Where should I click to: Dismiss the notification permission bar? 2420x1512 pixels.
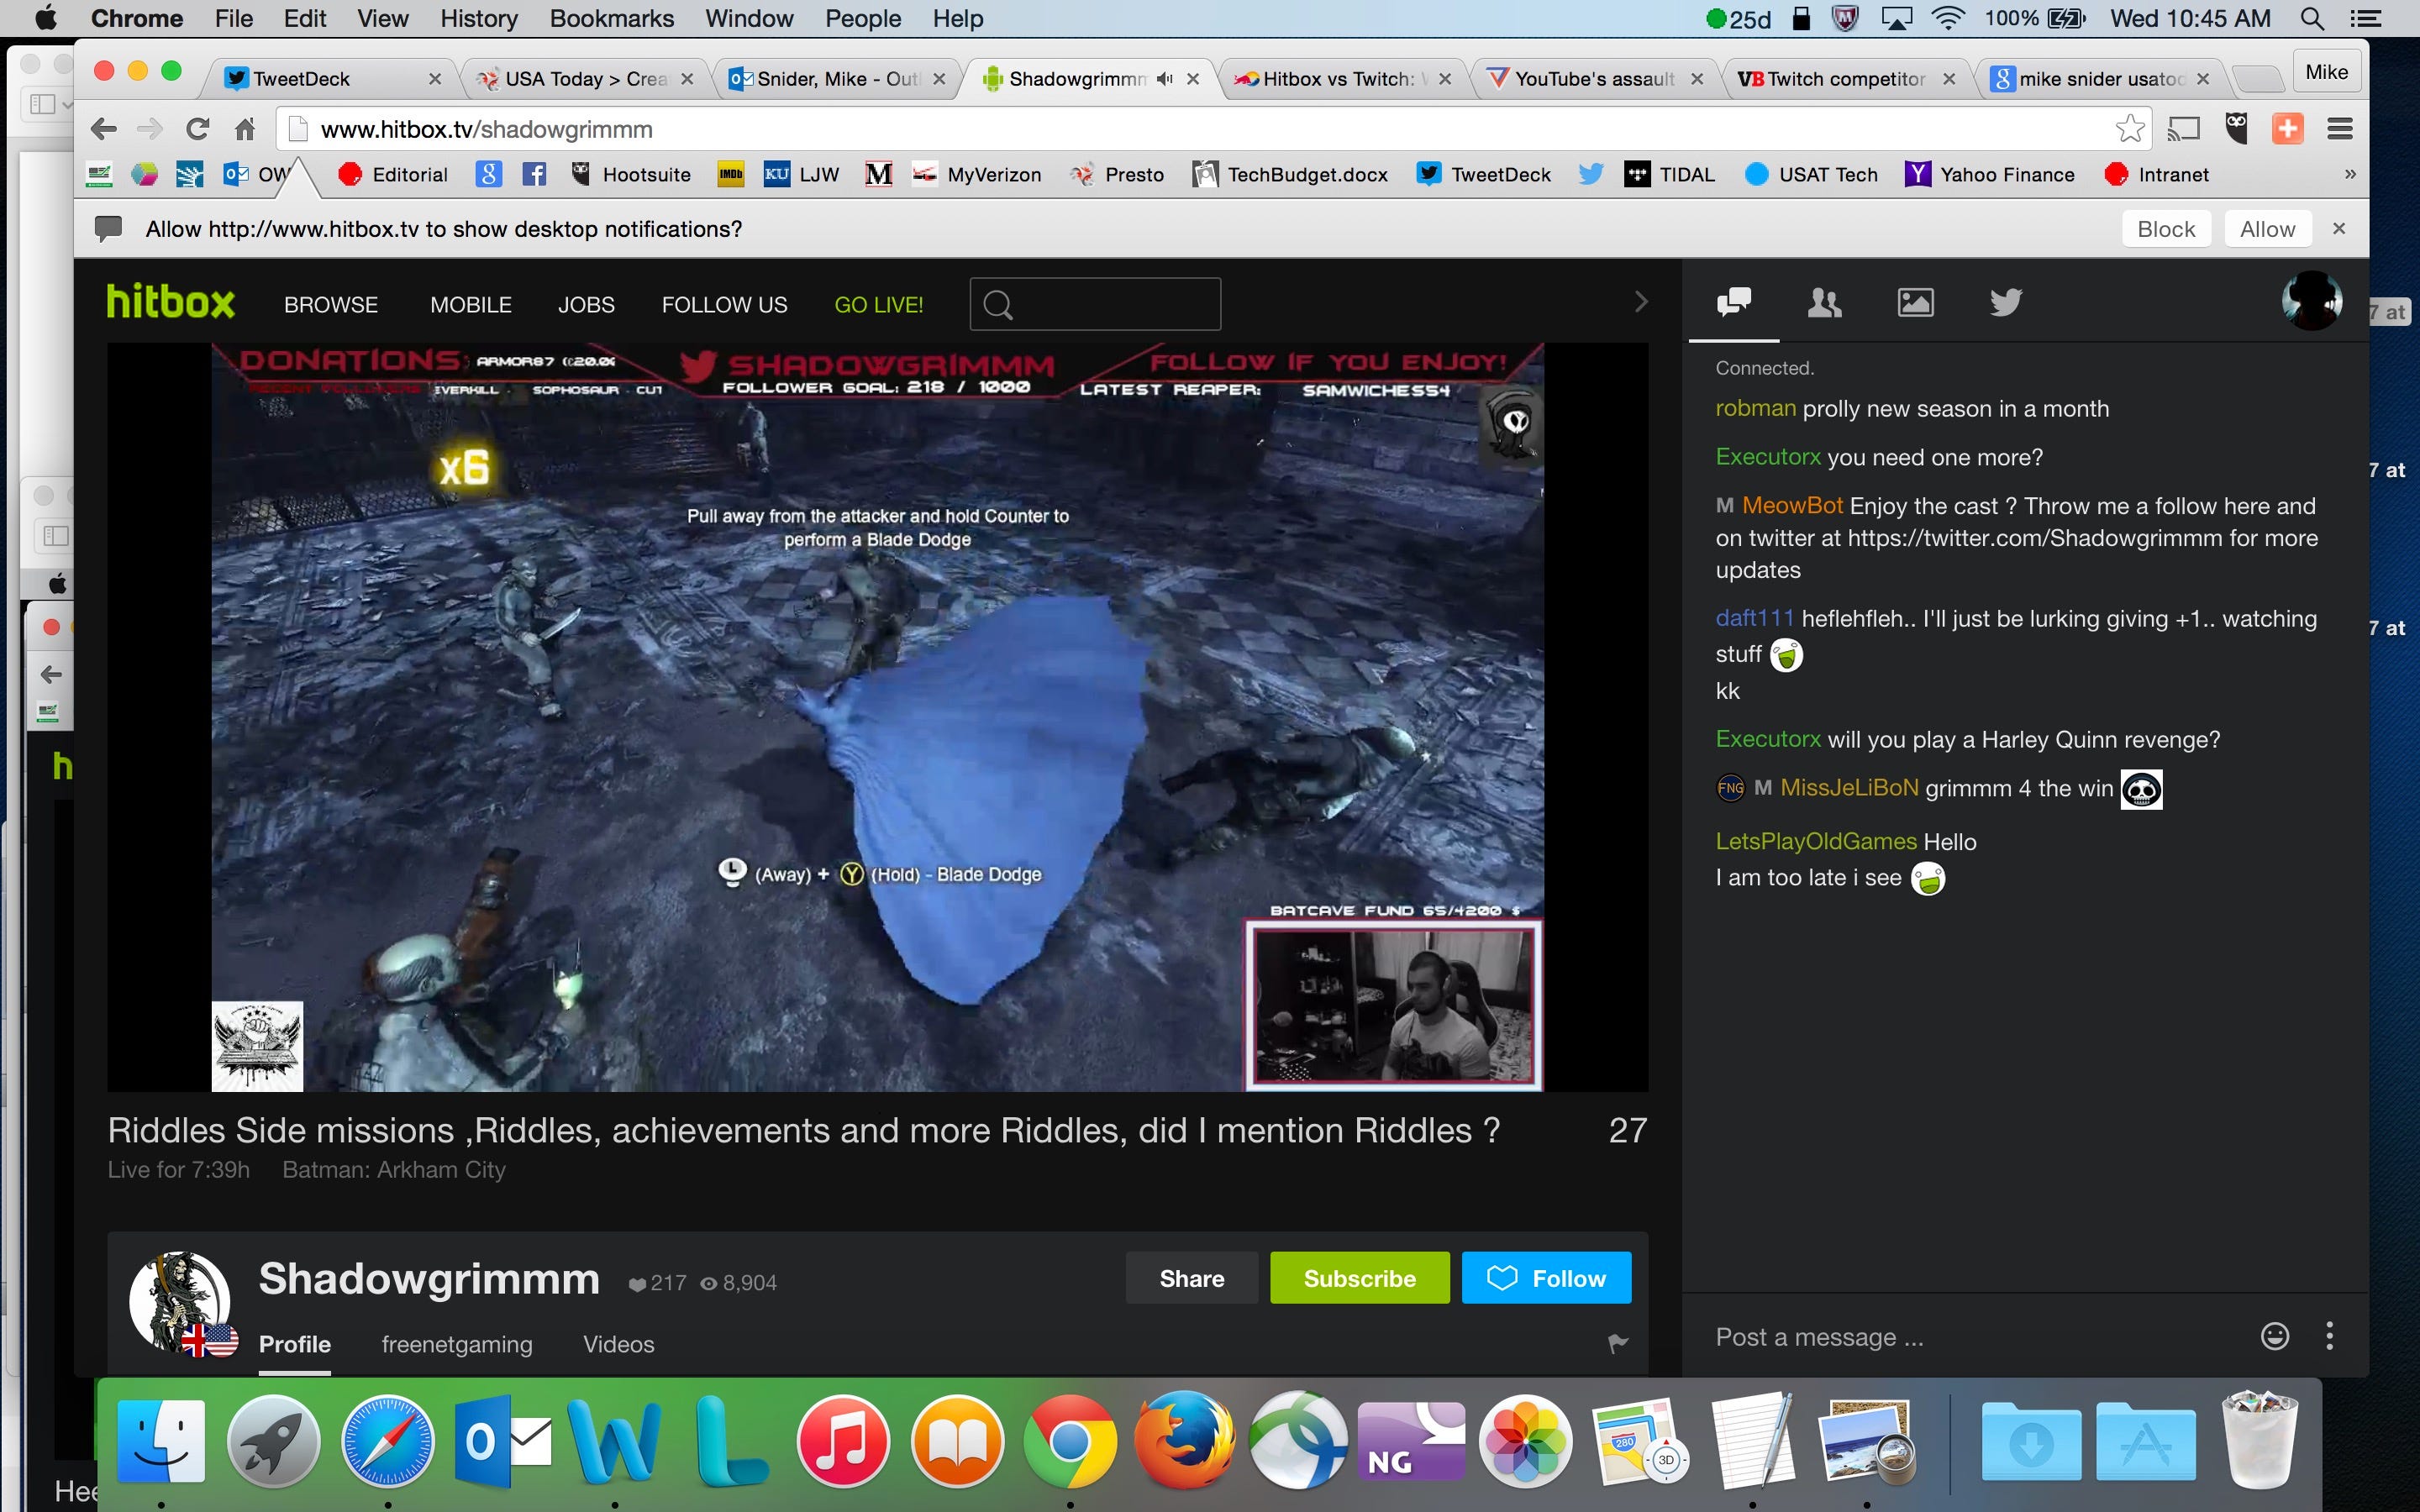[2339, 229]
